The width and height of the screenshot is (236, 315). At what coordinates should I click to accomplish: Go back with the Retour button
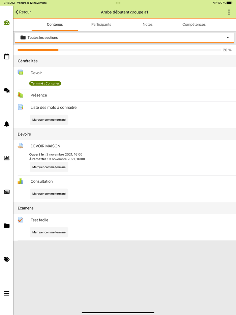[x=23, y=12]
